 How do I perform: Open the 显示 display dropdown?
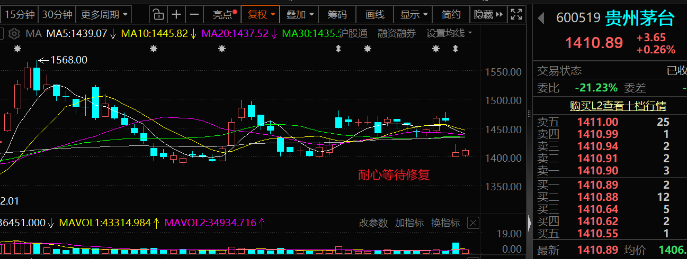click(x=414, y=14)
